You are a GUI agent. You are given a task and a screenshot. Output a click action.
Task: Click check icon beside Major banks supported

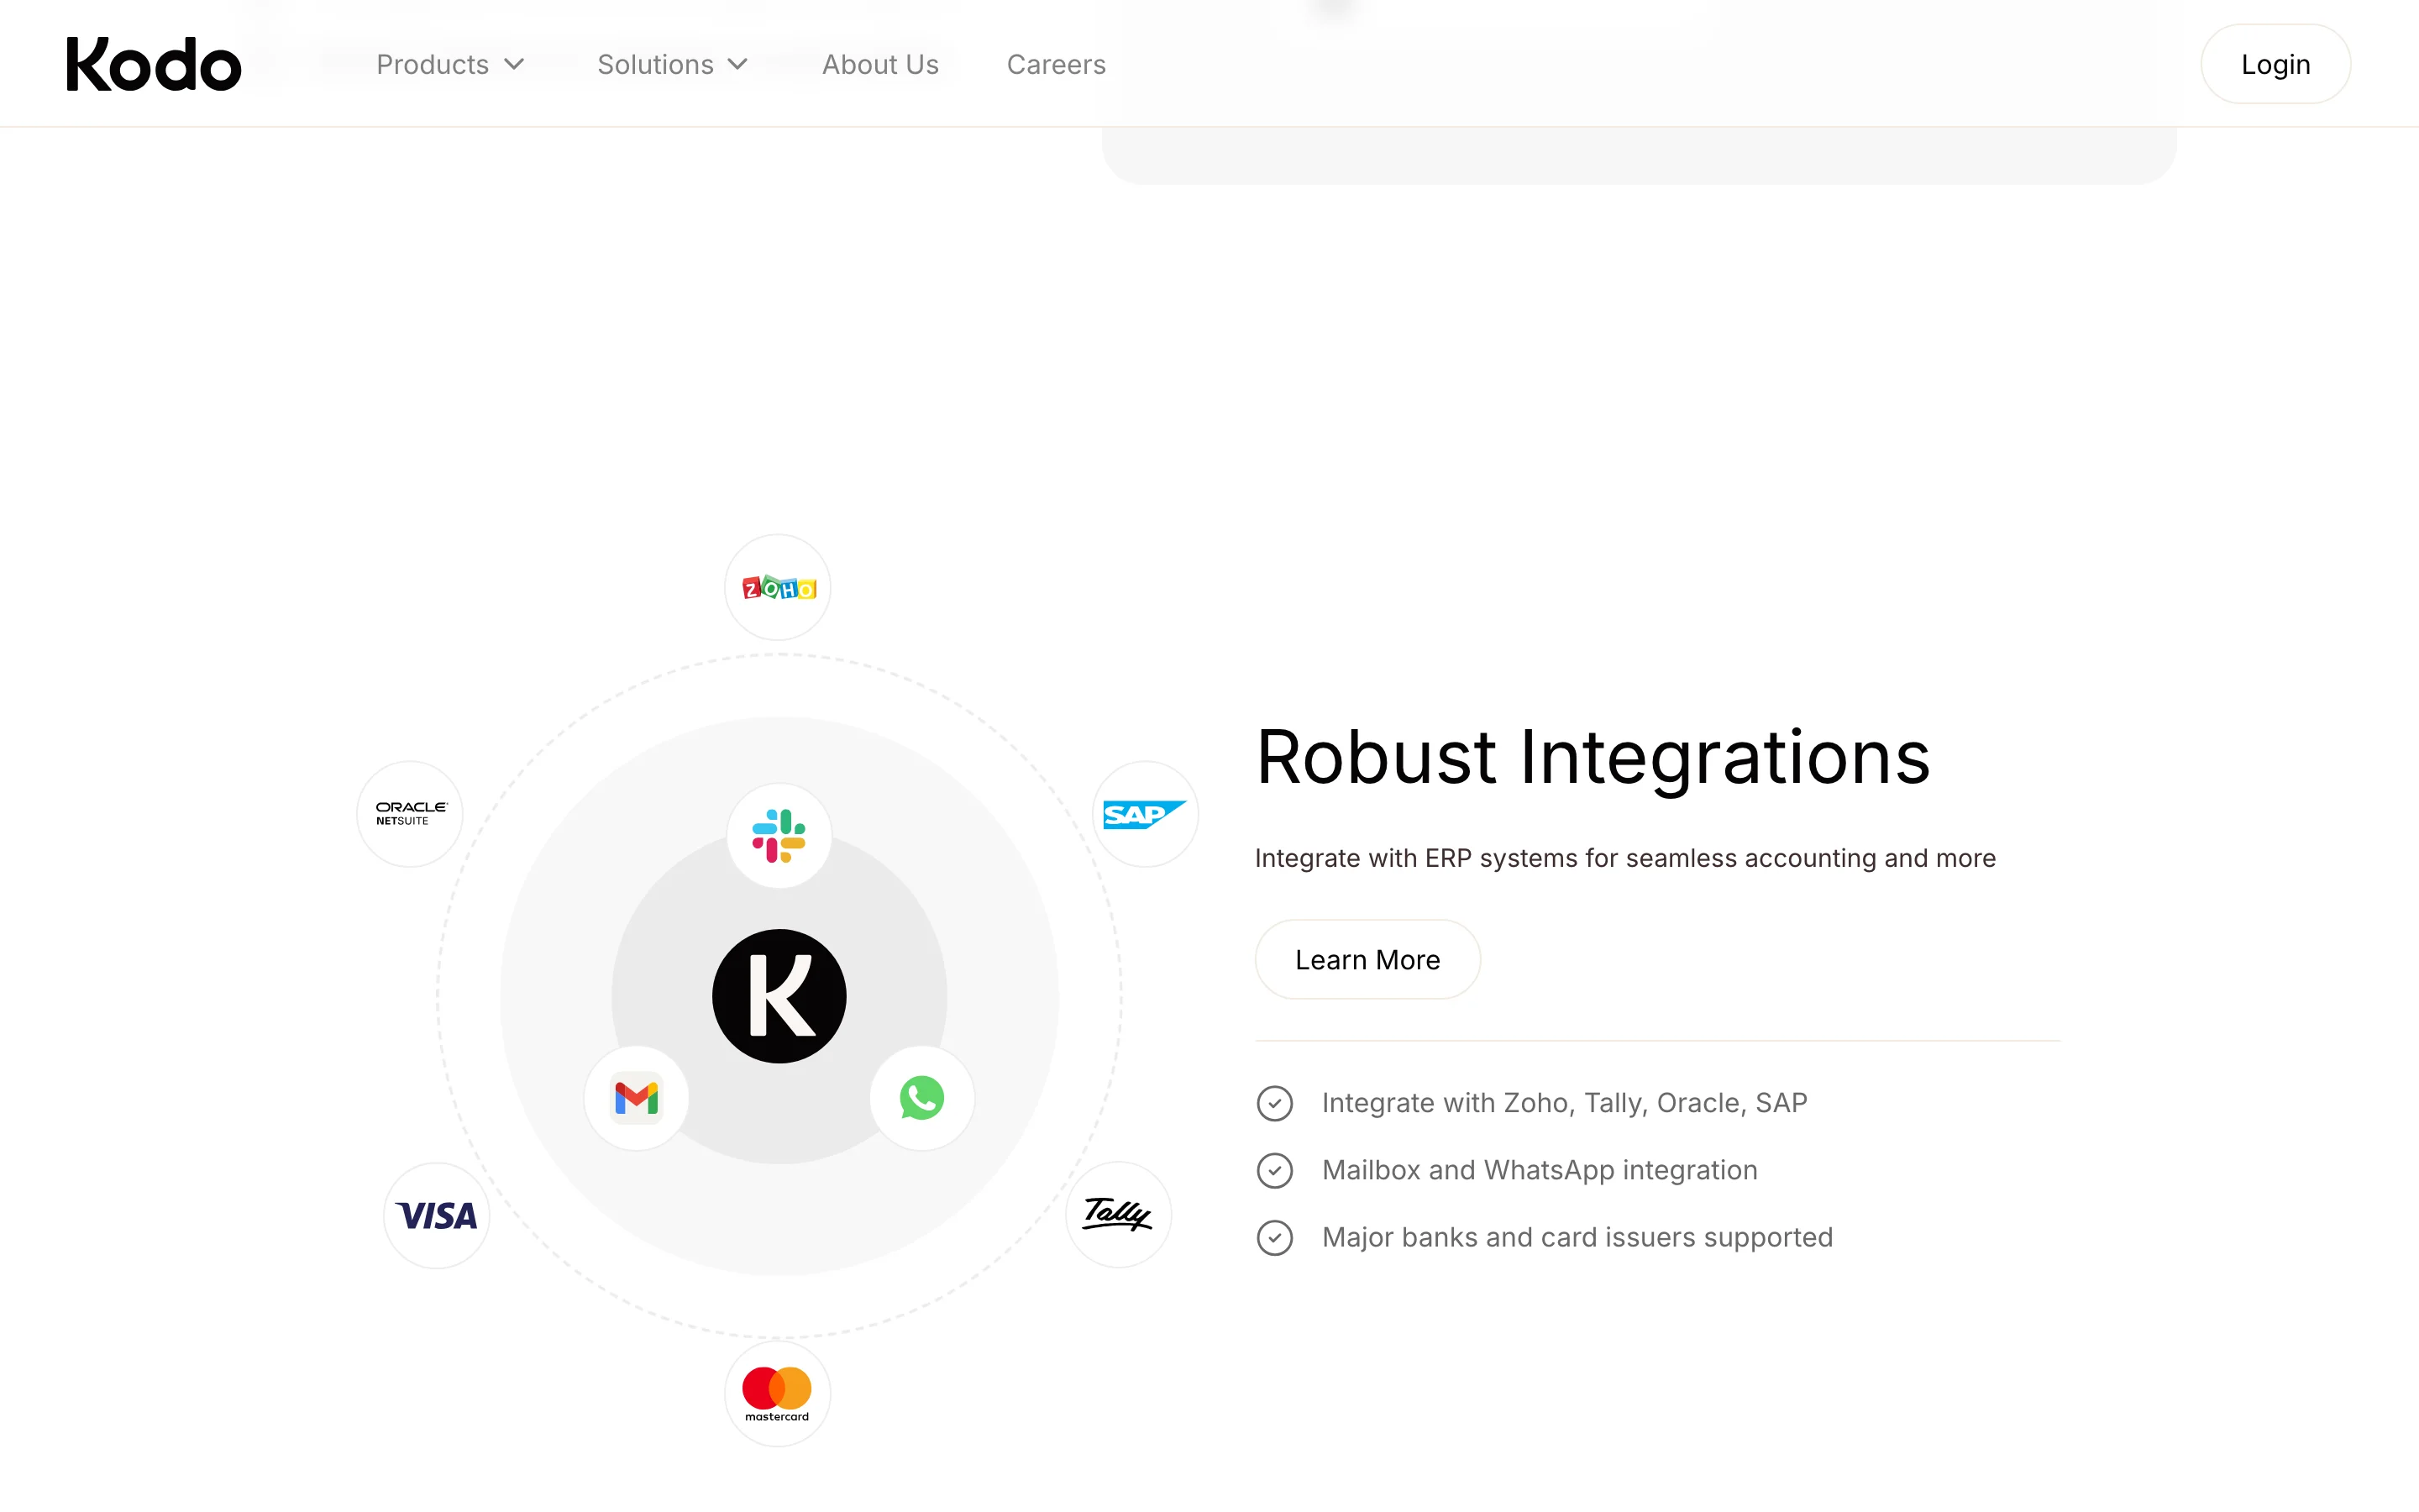(x=1274, y=1237)
